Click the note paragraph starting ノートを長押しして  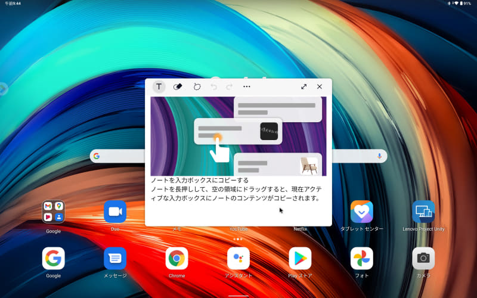tap(236, 194)
